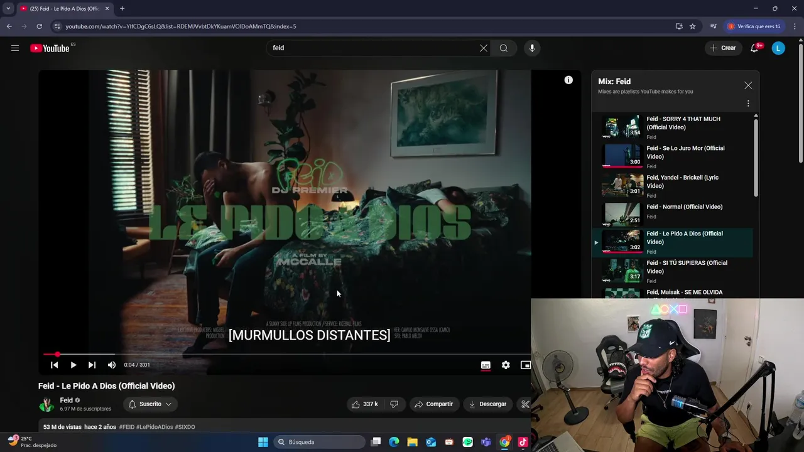Open the clip scissors option
Screen dimensions: 804x452
(x=525, y=404)
